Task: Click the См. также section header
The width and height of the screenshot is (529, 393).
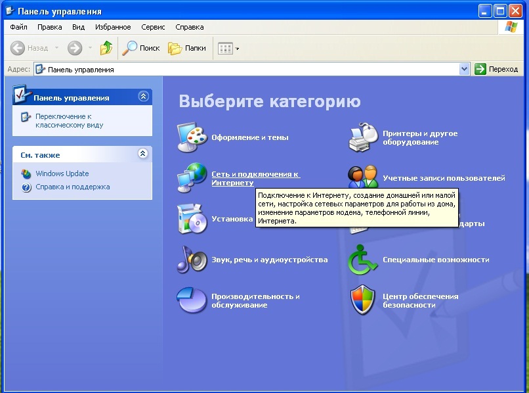Action: tap(82, 154)
